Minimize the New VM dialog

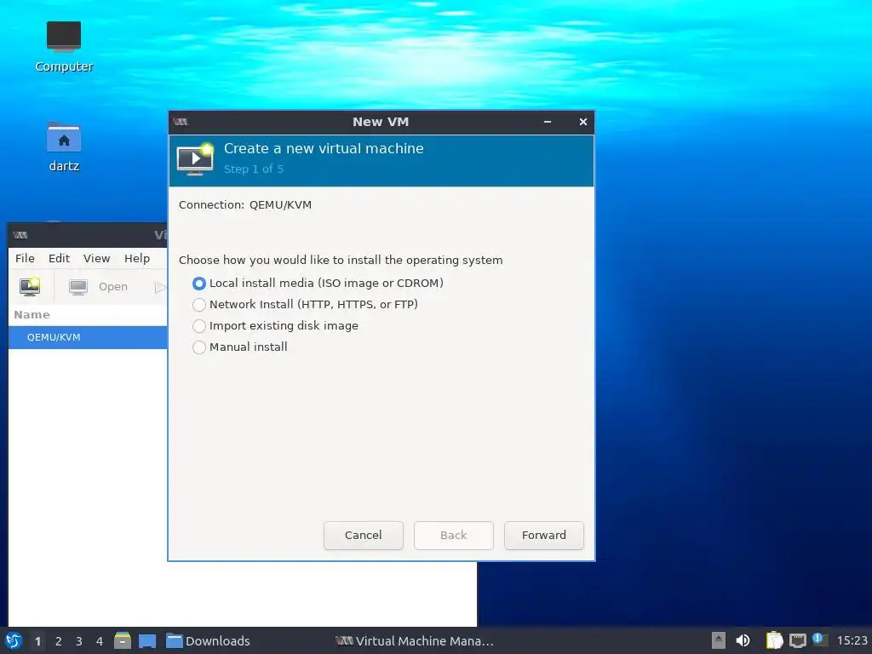[x=548, y=122]
